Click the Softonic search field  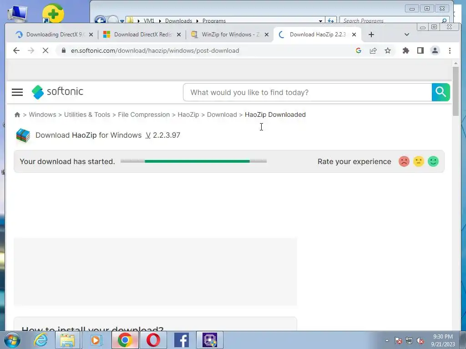tap(307, 92)
